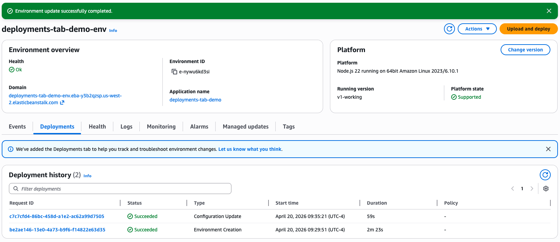Click the Start time column header
560x242 pixels.
tap(287, 203)
